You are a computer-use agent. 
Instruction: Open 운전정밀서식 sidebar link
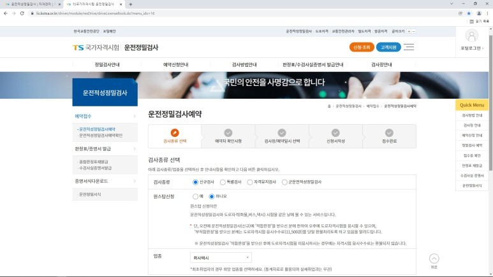click(x=90, y=194)
